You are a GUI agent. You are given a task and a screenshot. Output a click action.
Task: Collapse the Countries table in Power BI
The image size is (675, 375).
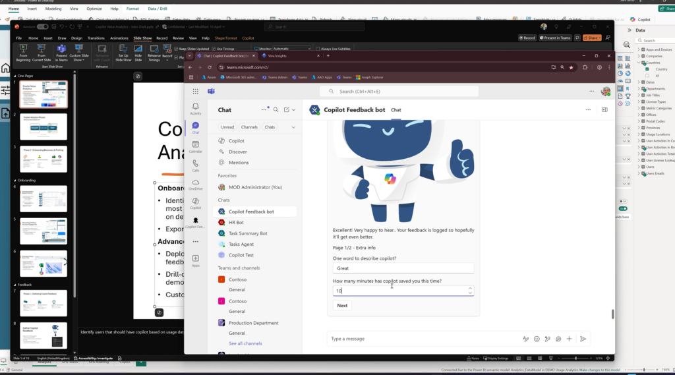[x=638, y=63]
